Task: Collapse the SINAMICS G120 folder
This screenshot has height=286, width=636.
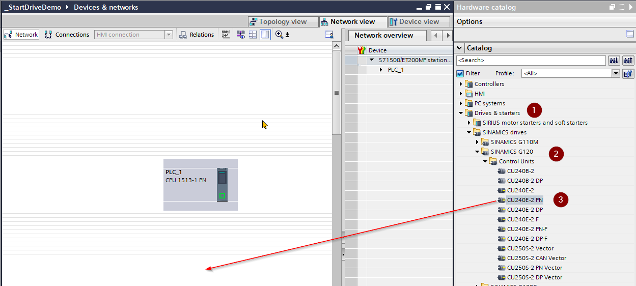Action: pos(477,152)
